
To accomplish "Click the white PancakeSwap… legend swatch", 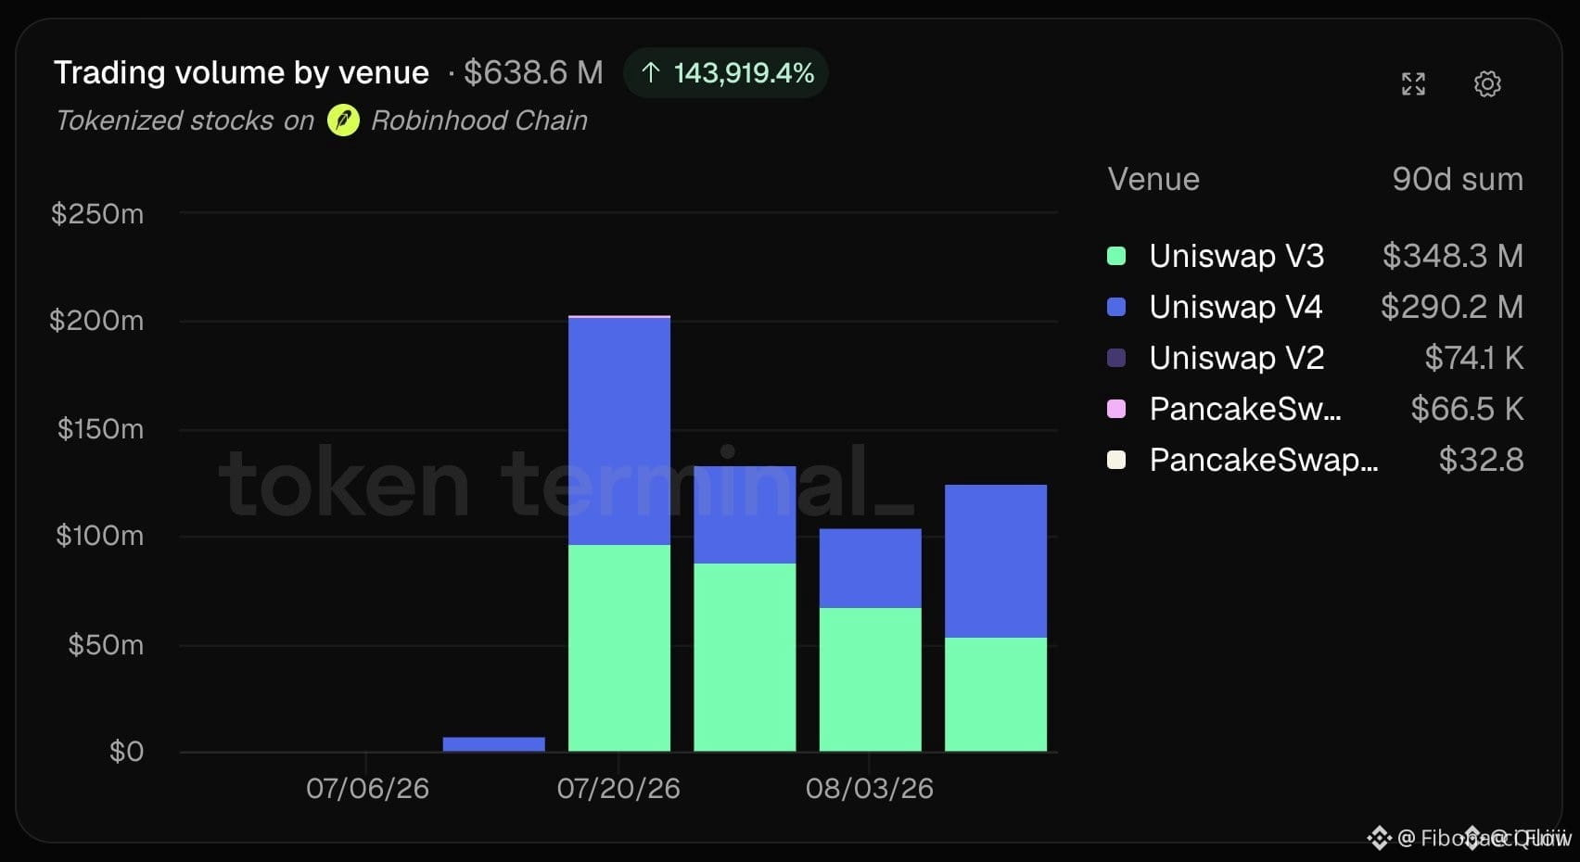I will point(1116,460).
